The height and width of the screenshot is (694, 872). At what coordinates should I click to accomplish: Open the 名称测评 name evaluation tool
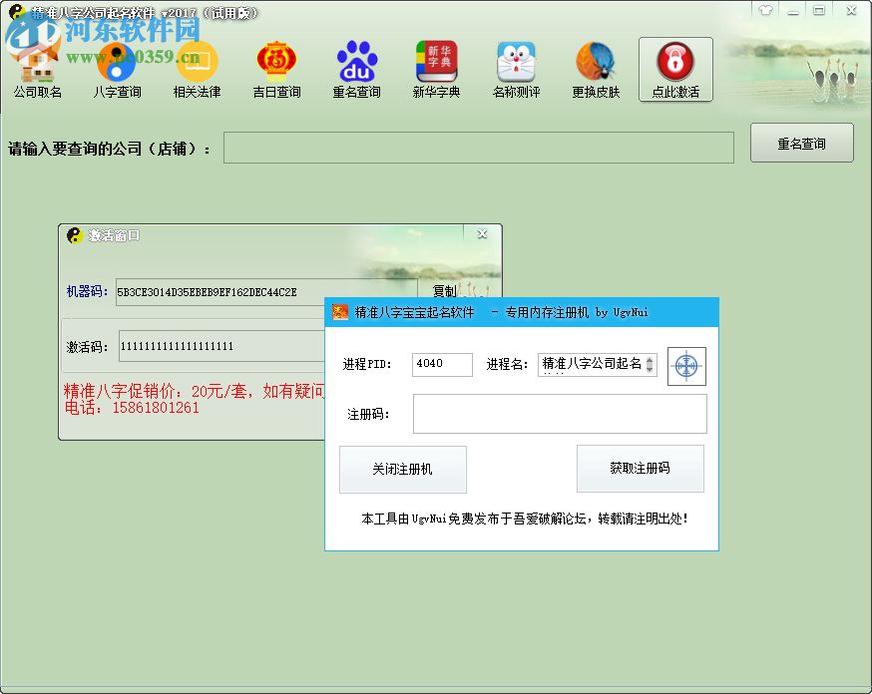(x=516, y=68)
